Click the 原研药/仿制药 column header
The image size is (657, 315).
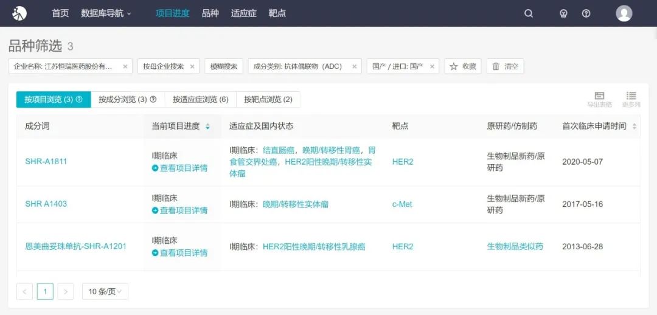pos(512,126)
